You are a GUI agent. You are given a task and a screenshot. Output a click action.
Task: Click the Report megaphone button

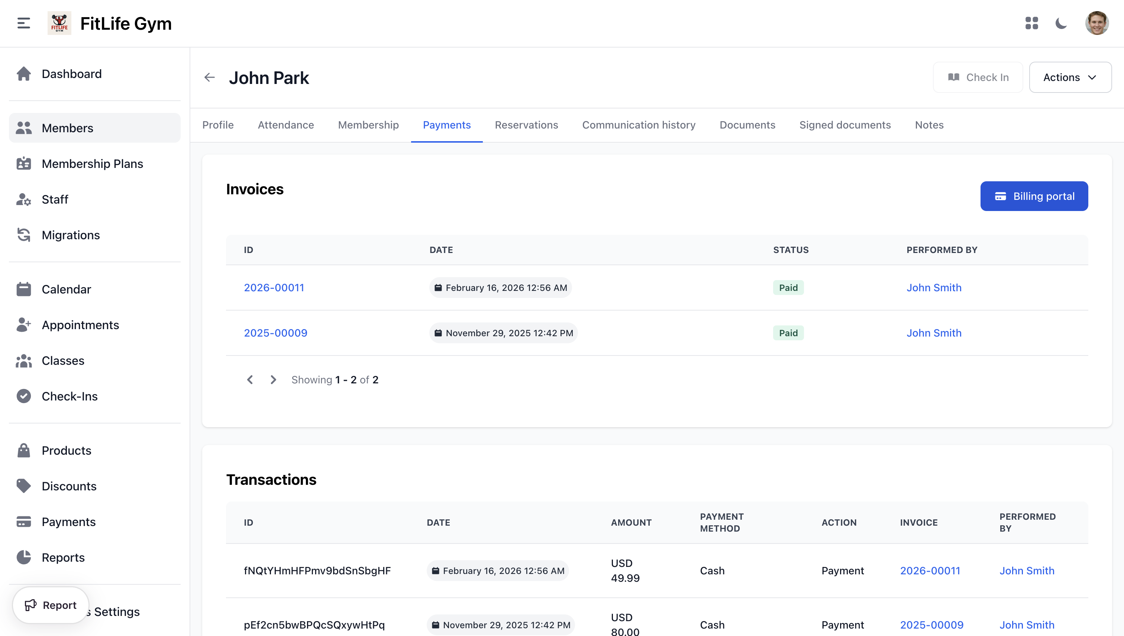[x=50, y=605]
